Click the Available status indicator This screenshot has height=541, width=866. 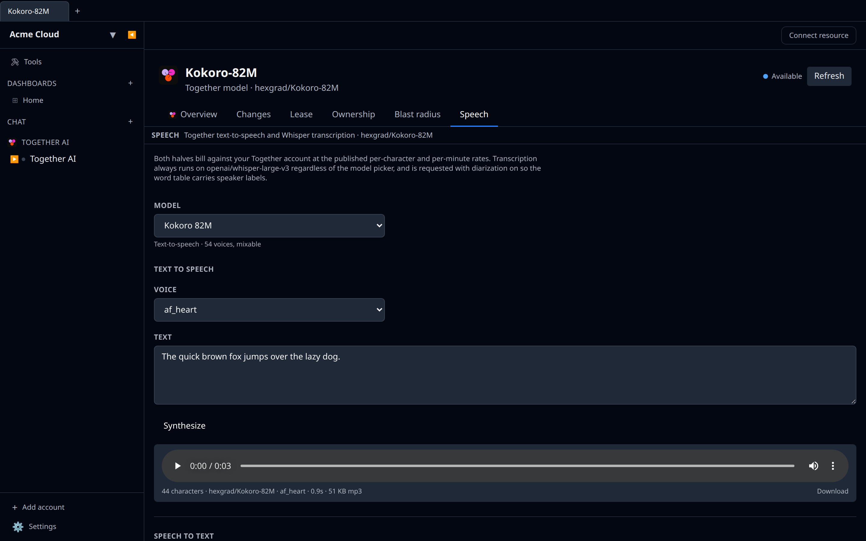tap(782, 76)
